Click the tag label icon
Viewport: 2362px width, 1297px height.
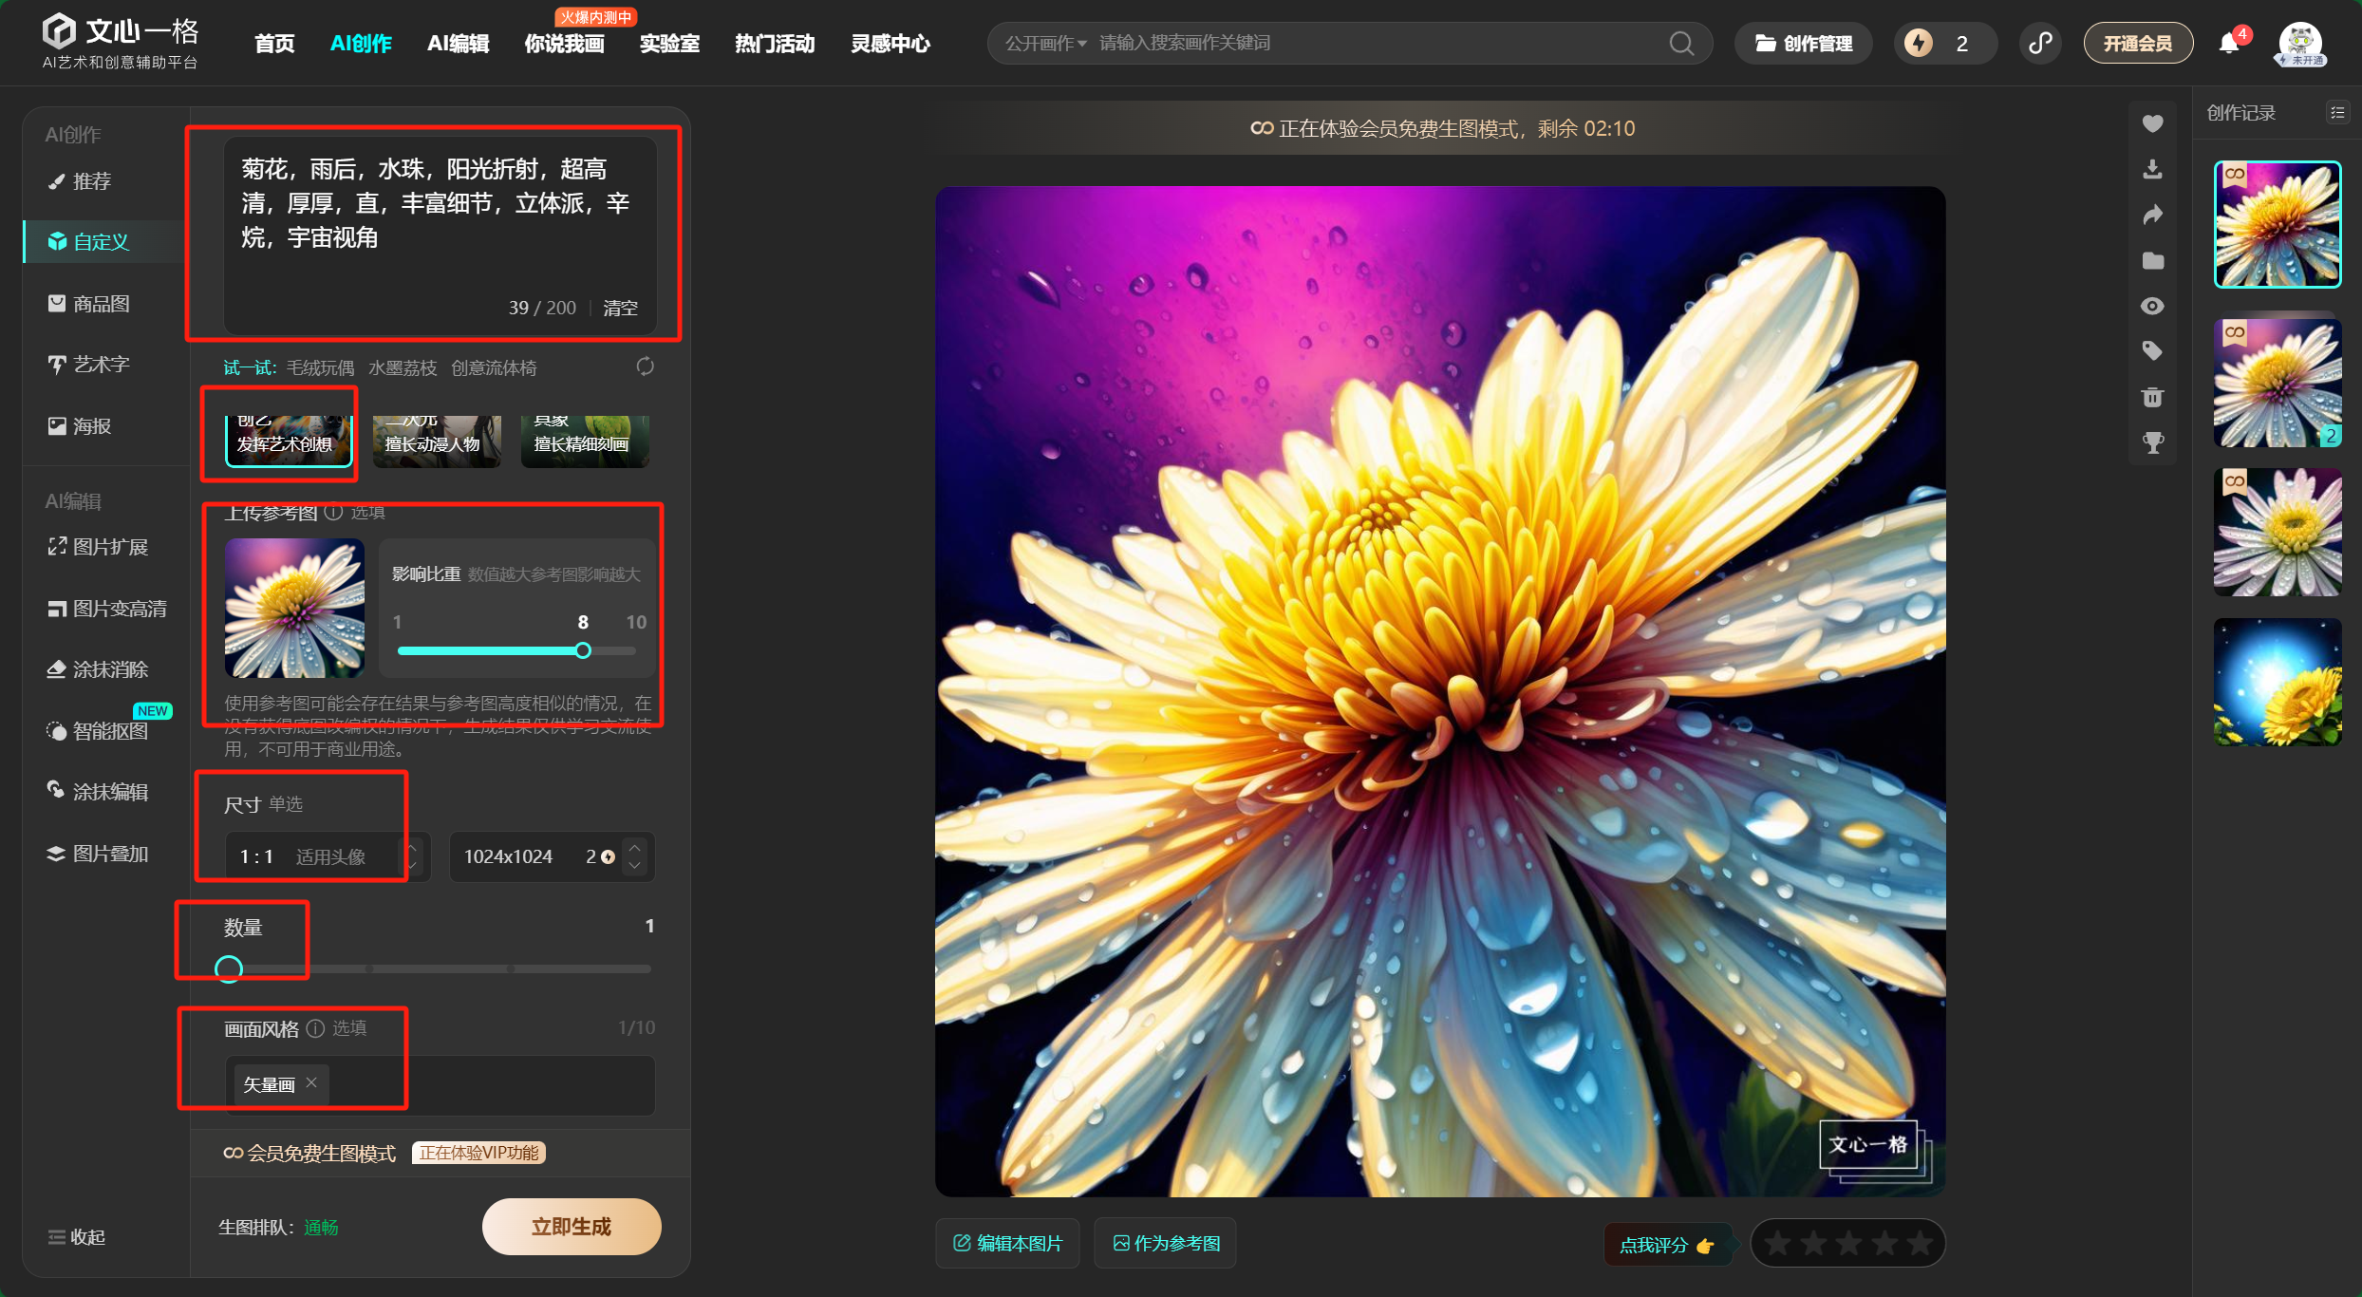coord(2152,351)
